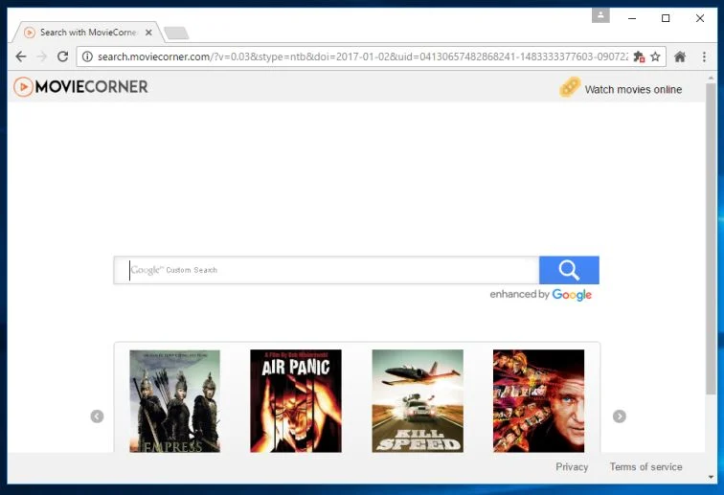
Task: Click the user profile icon in title bar
Action: tap(600, 15)
